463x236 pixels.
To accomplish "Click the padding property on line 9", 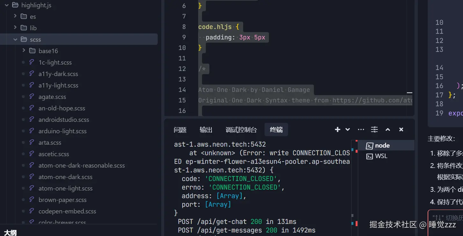I will click(219, 37).
